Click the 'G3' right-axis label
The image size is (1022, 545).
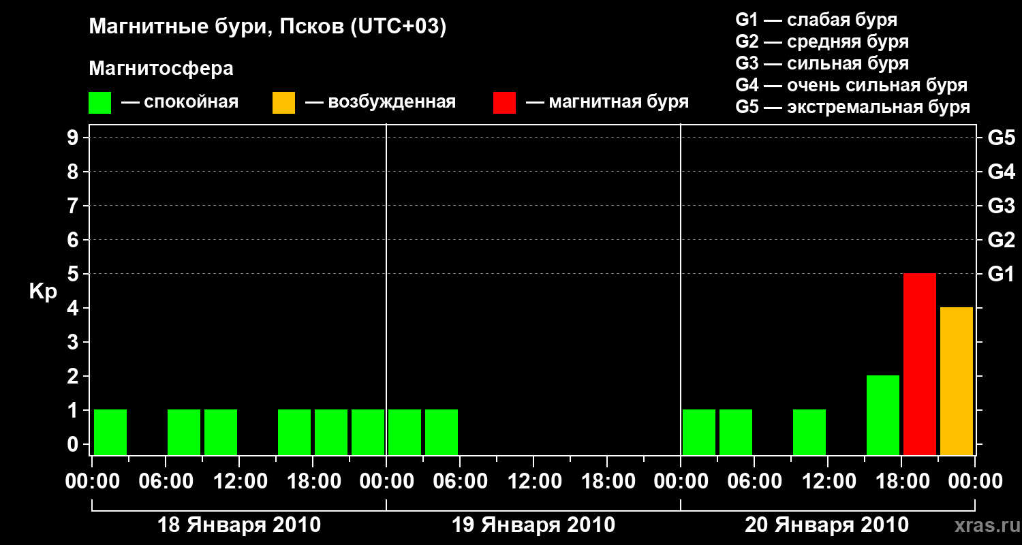[1002, 206]
